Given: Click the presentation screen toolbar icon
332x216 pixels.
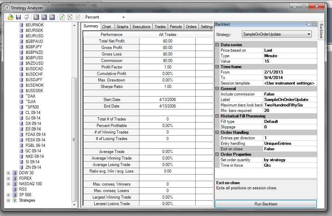Looking at the screenshot, I should (x=26, y=17).
